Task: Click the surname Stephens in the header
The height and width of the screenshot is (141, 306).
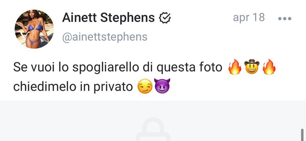Action: point(127,18)
